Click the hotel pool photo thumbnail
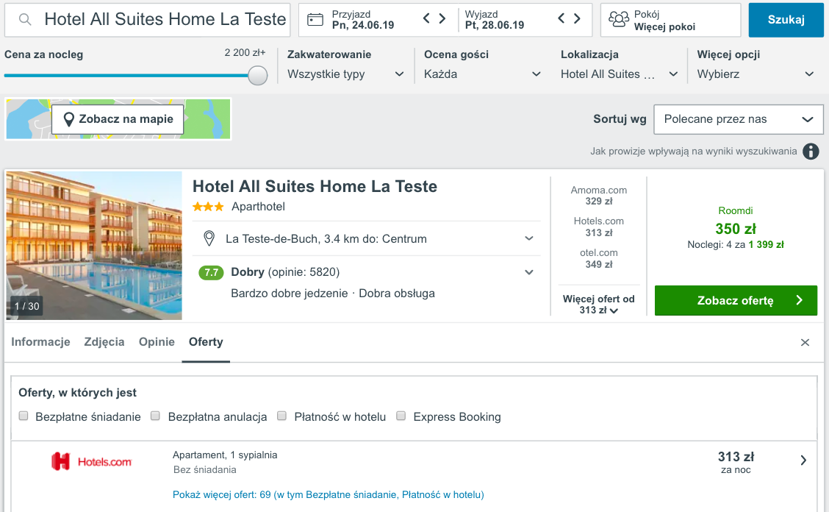 coord(94,246)
